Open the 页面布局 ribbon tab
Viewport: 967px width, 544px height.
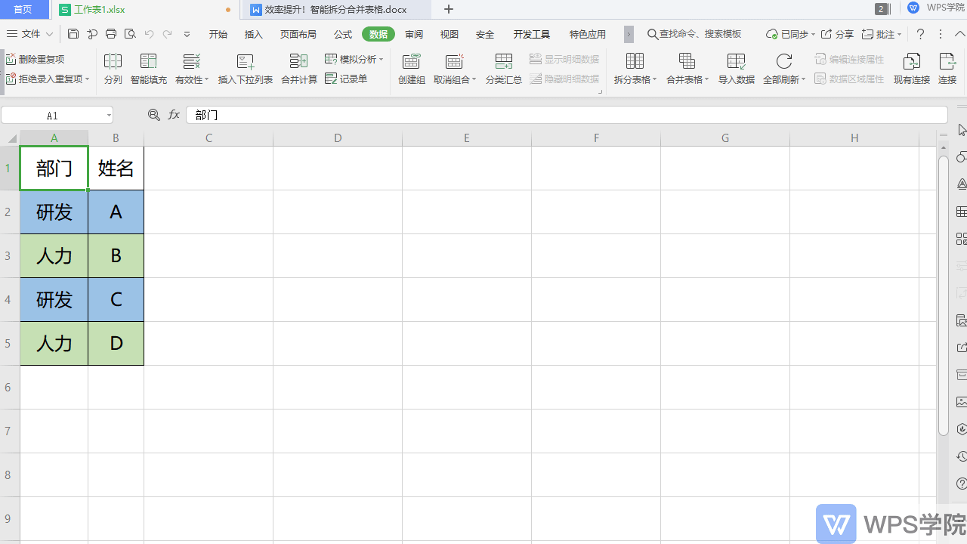click(x=298, y=35)
